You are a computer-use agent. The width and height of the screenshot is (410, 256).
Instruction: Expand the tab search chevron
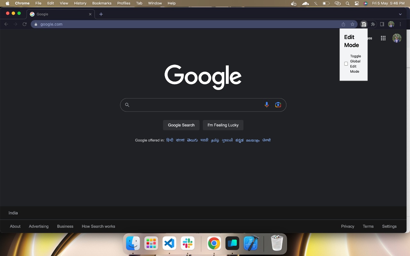click(400, 14)
